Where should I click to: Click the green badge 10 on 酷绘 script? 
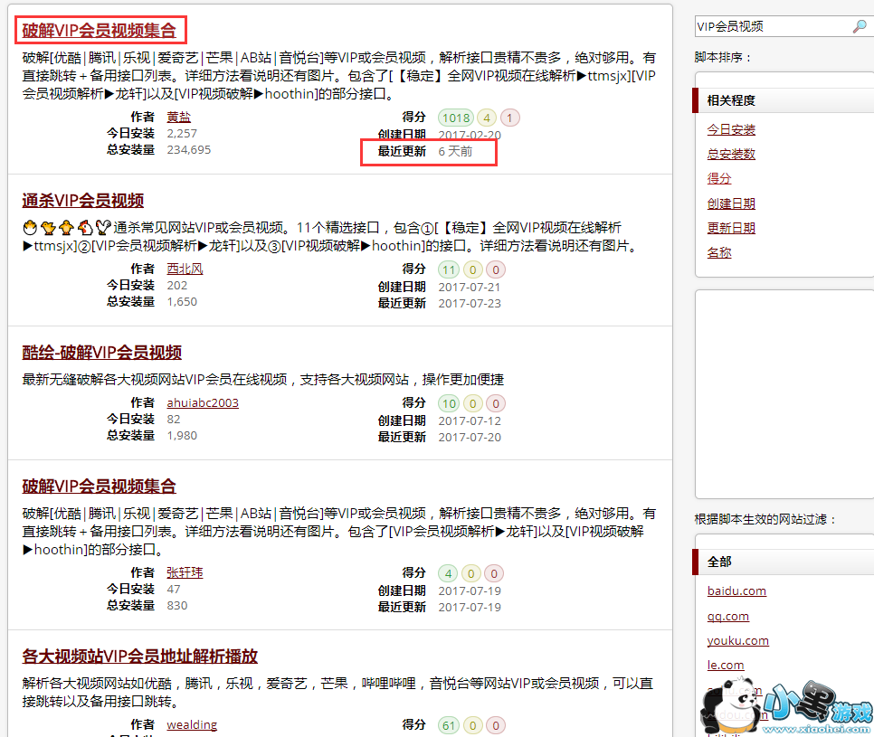click(448, 403)
